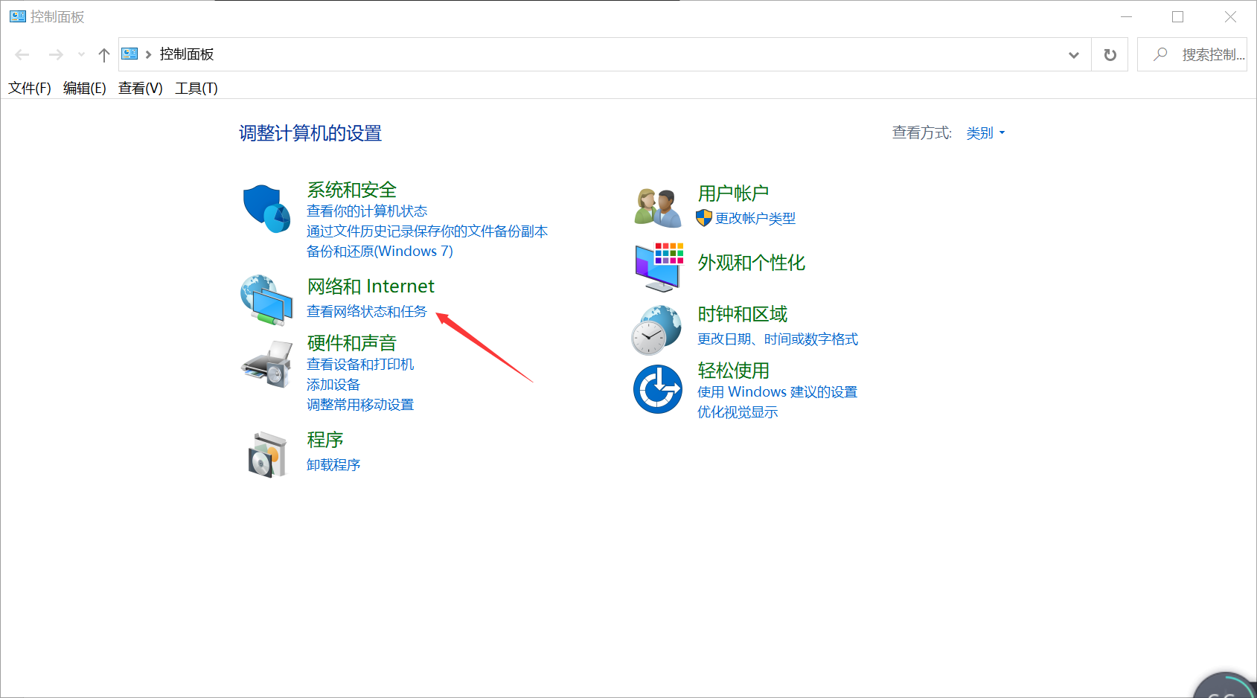This screenshot has height=698, width=1257.
Task: Click the 轻松使用 accessibility icon
Action: [x=657, y=388]
